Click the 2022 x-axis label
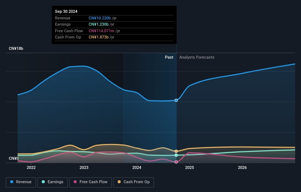 click(x=31, y=168)
